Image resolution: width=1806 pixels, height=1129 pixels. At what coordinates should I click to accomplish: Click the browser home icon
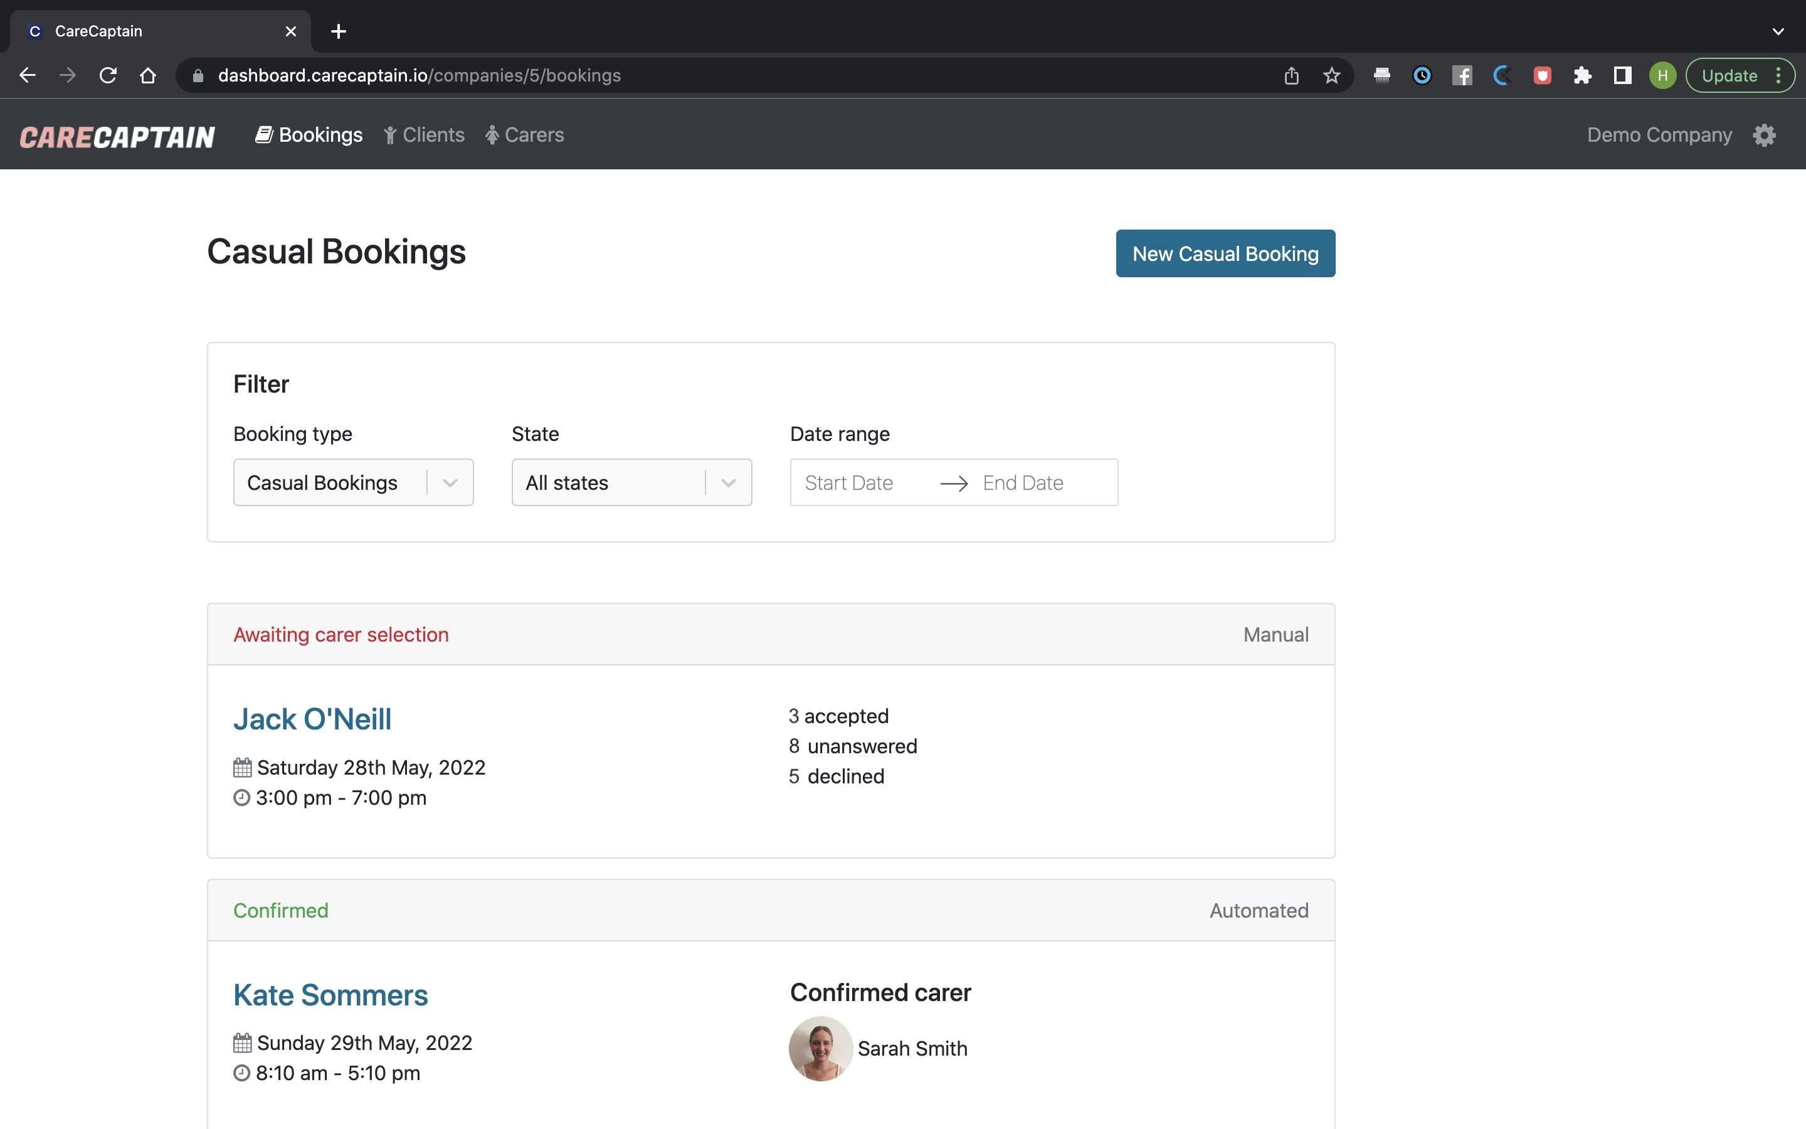point(148,75)
